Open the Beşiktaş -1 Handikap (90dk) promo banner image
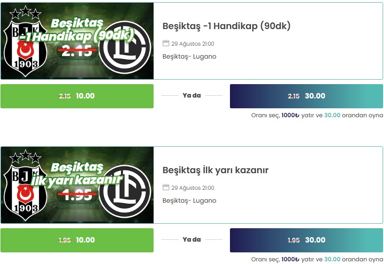 pos(77,41)
